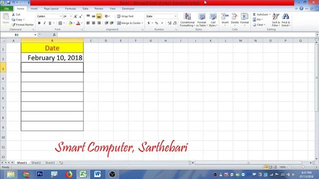This screenshot has height=179, width=319.
Task: Open the Fill dropdown
Action: tap(258, 19)
